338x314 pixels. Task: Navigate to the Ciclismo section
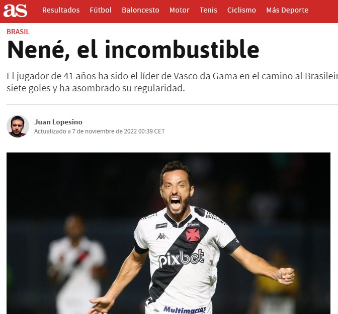pos(241,10)
